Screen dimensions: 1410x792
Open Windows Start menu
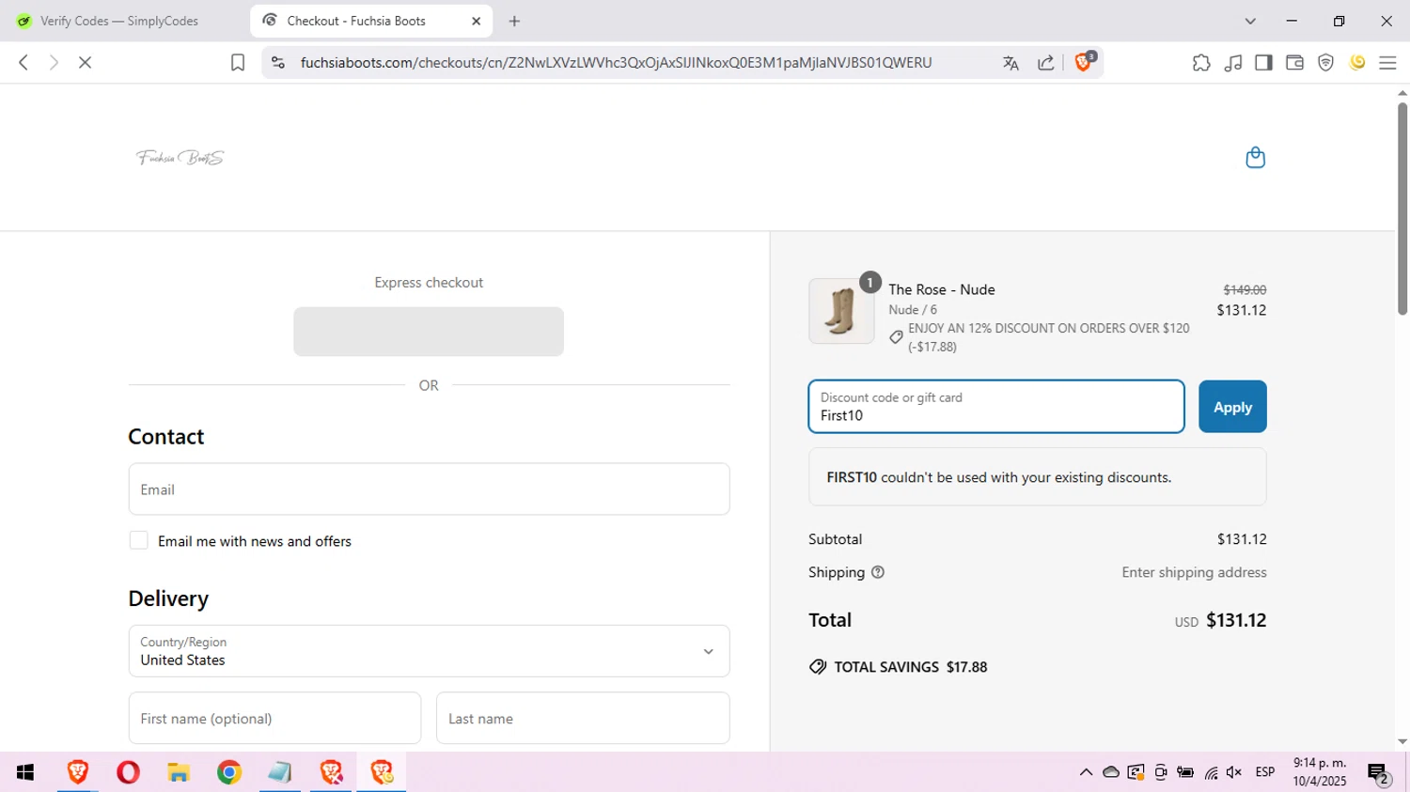[x=25, y=772]
